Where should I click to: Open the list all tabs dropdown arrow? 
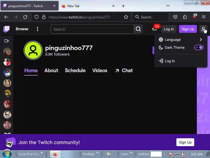[x=168, y=6]
